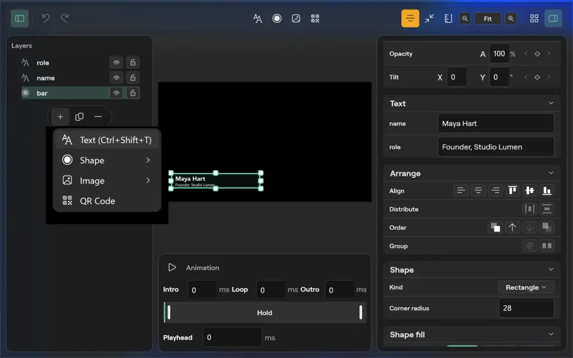Undo the last action
The image size is (573, 358).
pos(46,18)
